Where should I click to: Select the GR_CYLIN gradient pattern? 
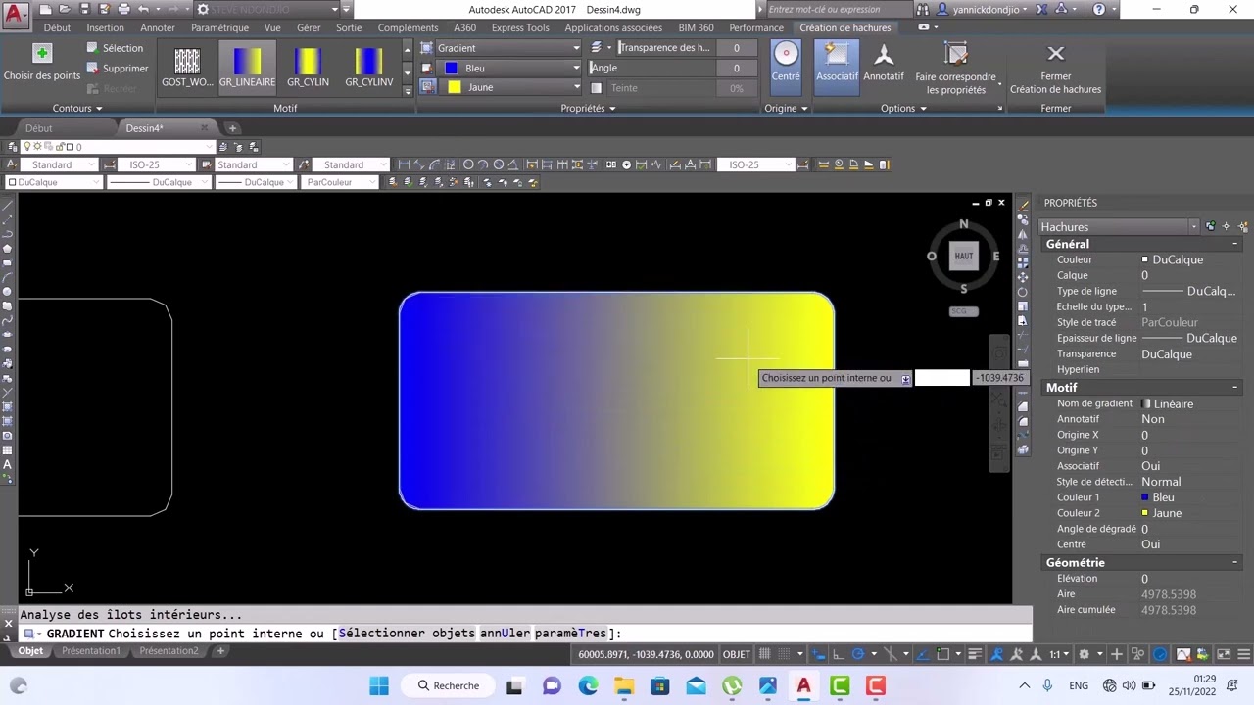(308, 68)
